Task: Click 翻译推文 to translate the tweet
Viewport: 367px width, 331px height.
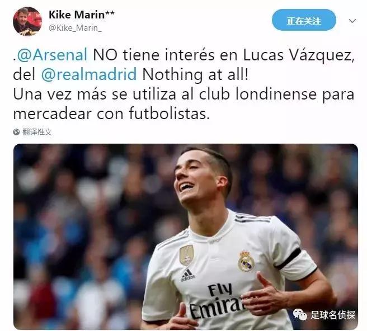Action: (x=37, y=132)
